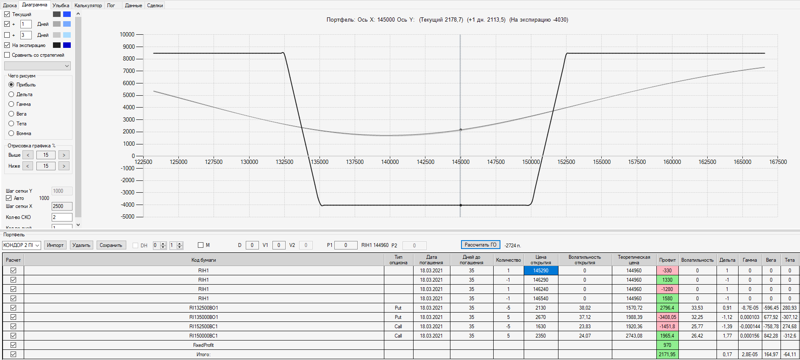Click the RI135000BO1 security code cell

point(204,317)
